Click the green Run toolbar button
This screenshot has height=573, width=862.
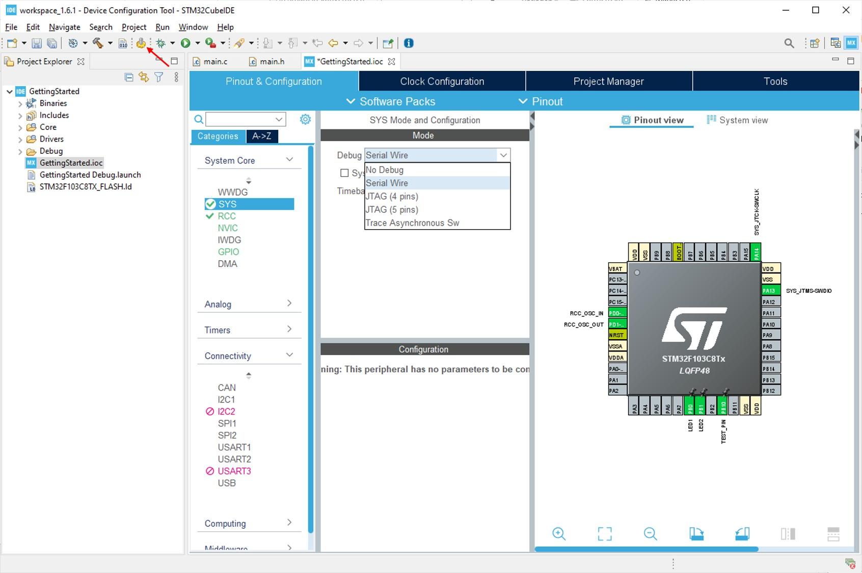185,43
